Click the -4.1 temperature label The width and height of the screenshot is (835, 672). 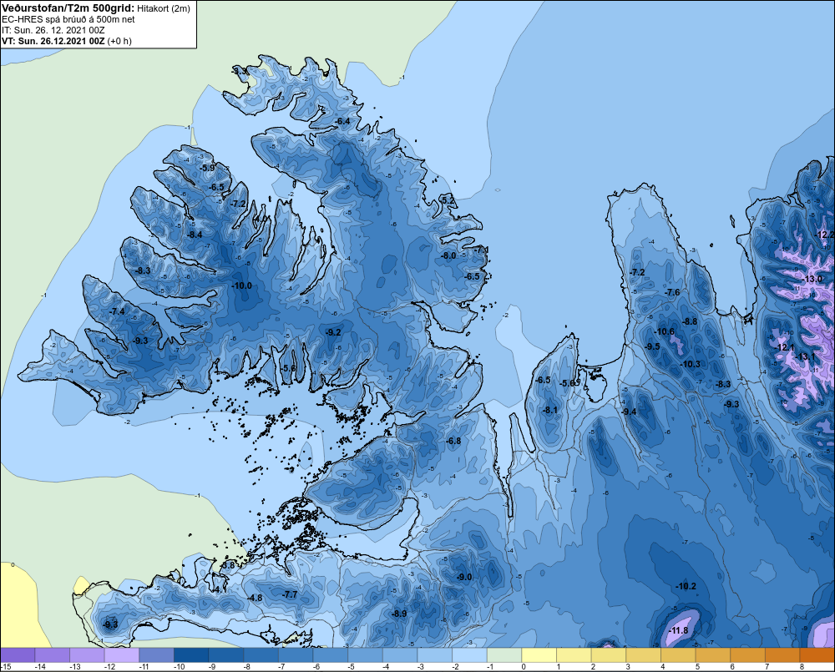220,589
